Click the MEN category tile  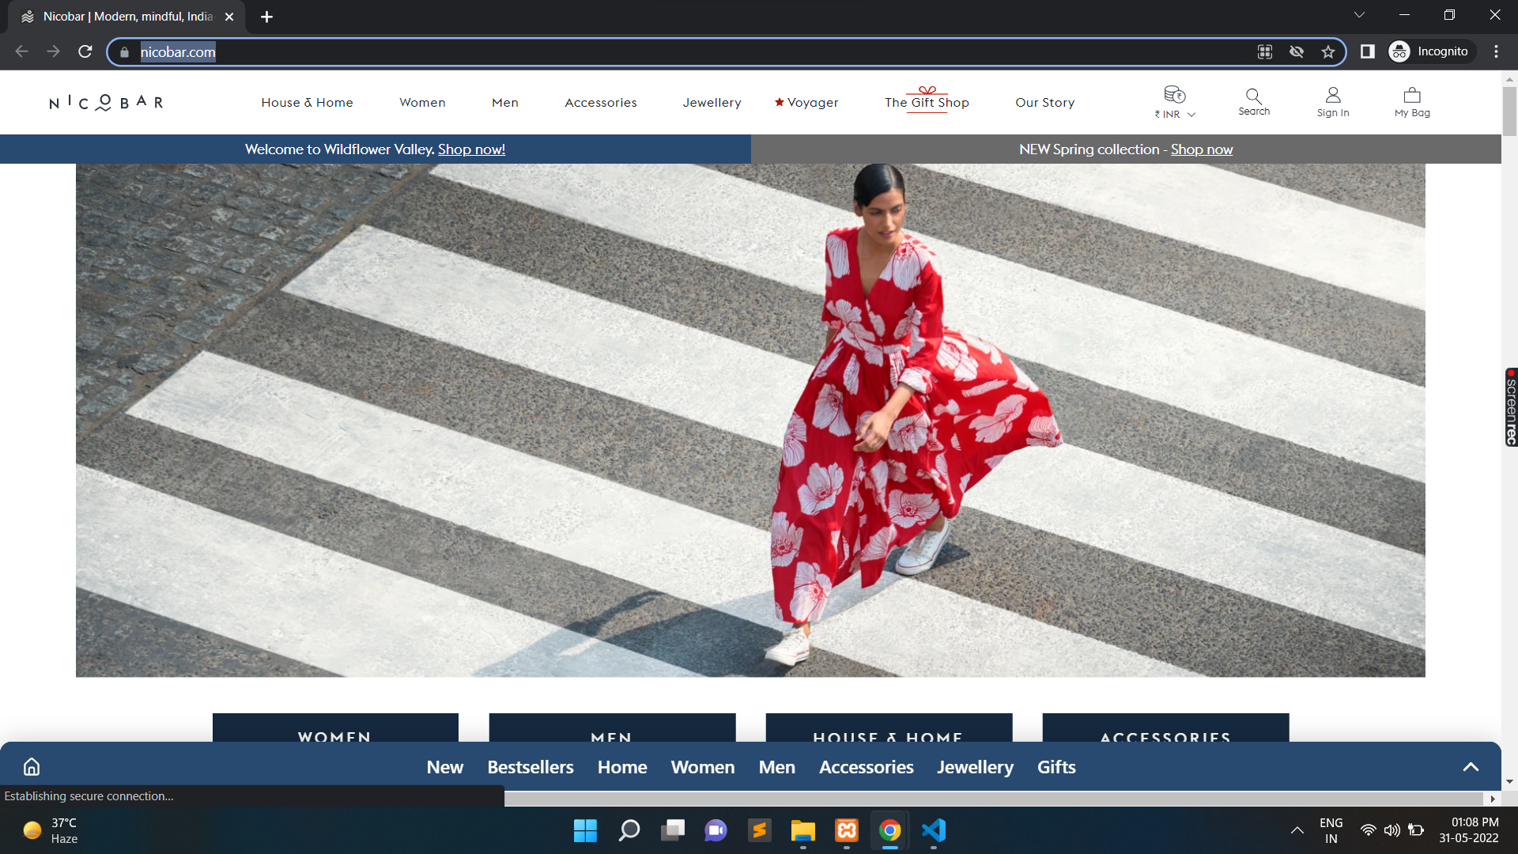(612, 728)
